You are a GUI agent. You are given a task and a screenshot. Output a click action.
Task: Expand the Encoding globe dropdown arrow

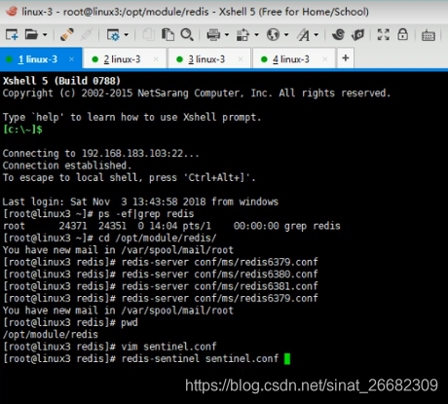pyautogui.click(x=286, y=34)
